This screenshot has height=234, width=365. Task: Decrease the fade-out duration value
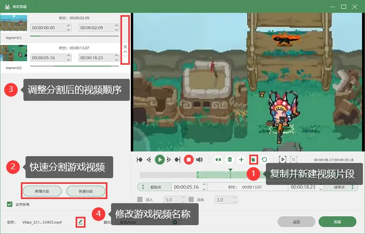click(x=235, y=202)
